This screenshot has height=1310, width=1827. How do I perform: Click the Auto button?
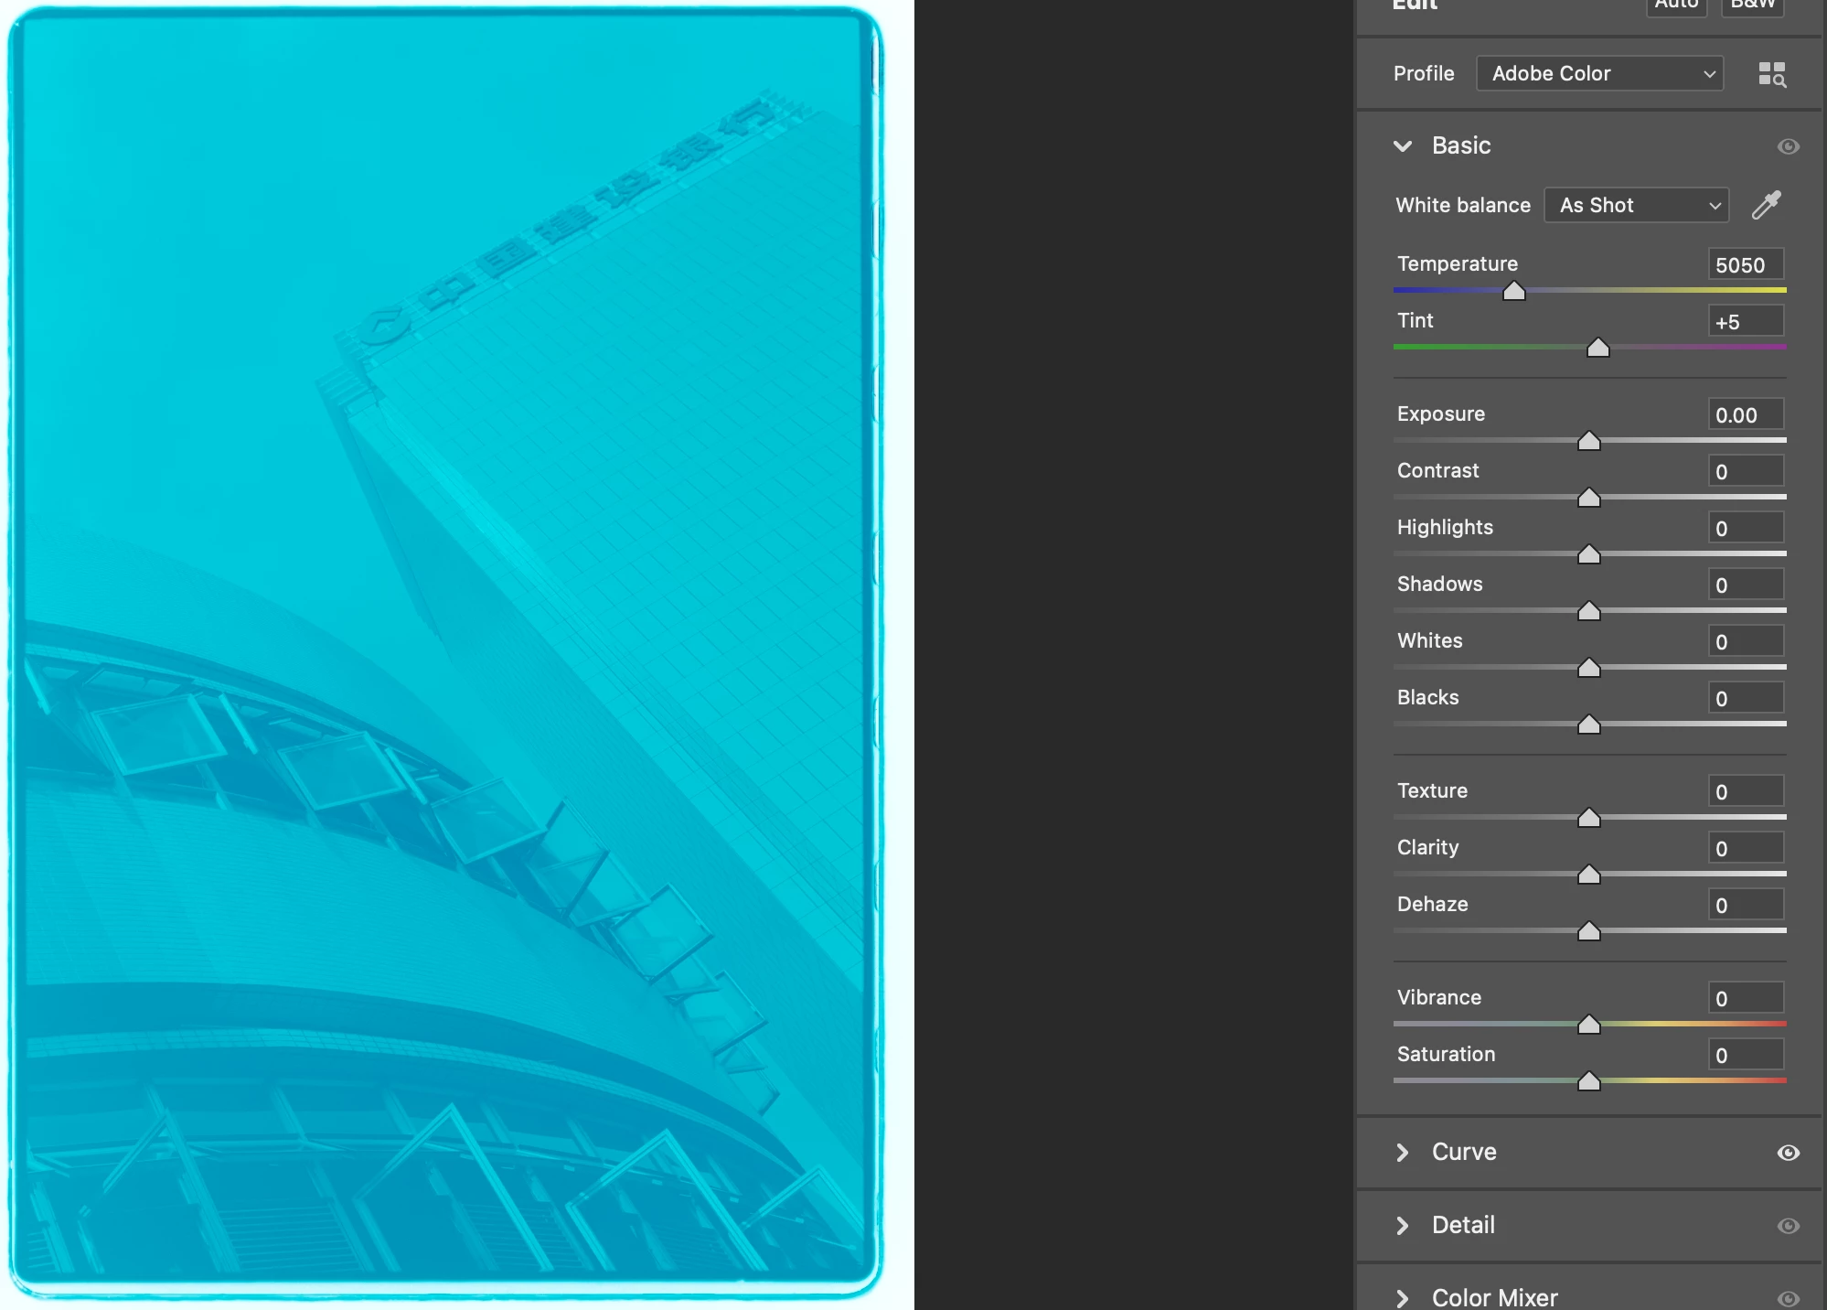click(x=1676, y=5)
